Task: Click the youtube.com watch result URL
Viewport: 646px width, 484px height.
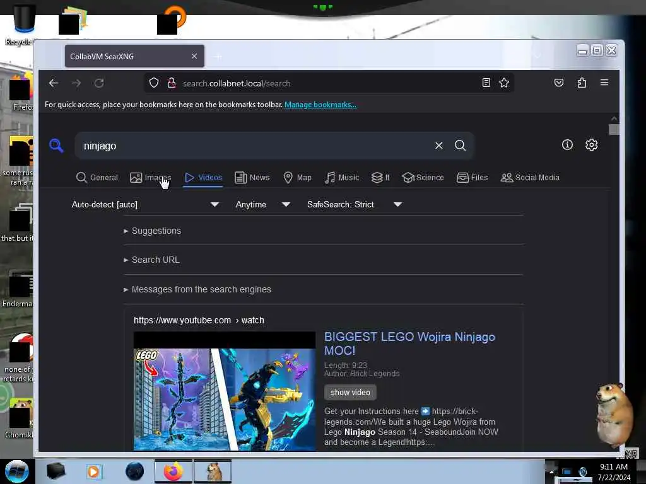Action: [x=199, y=320]
